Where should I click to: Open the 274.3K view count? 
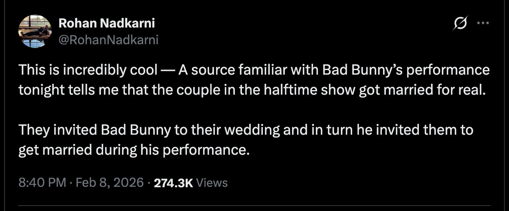174,183
